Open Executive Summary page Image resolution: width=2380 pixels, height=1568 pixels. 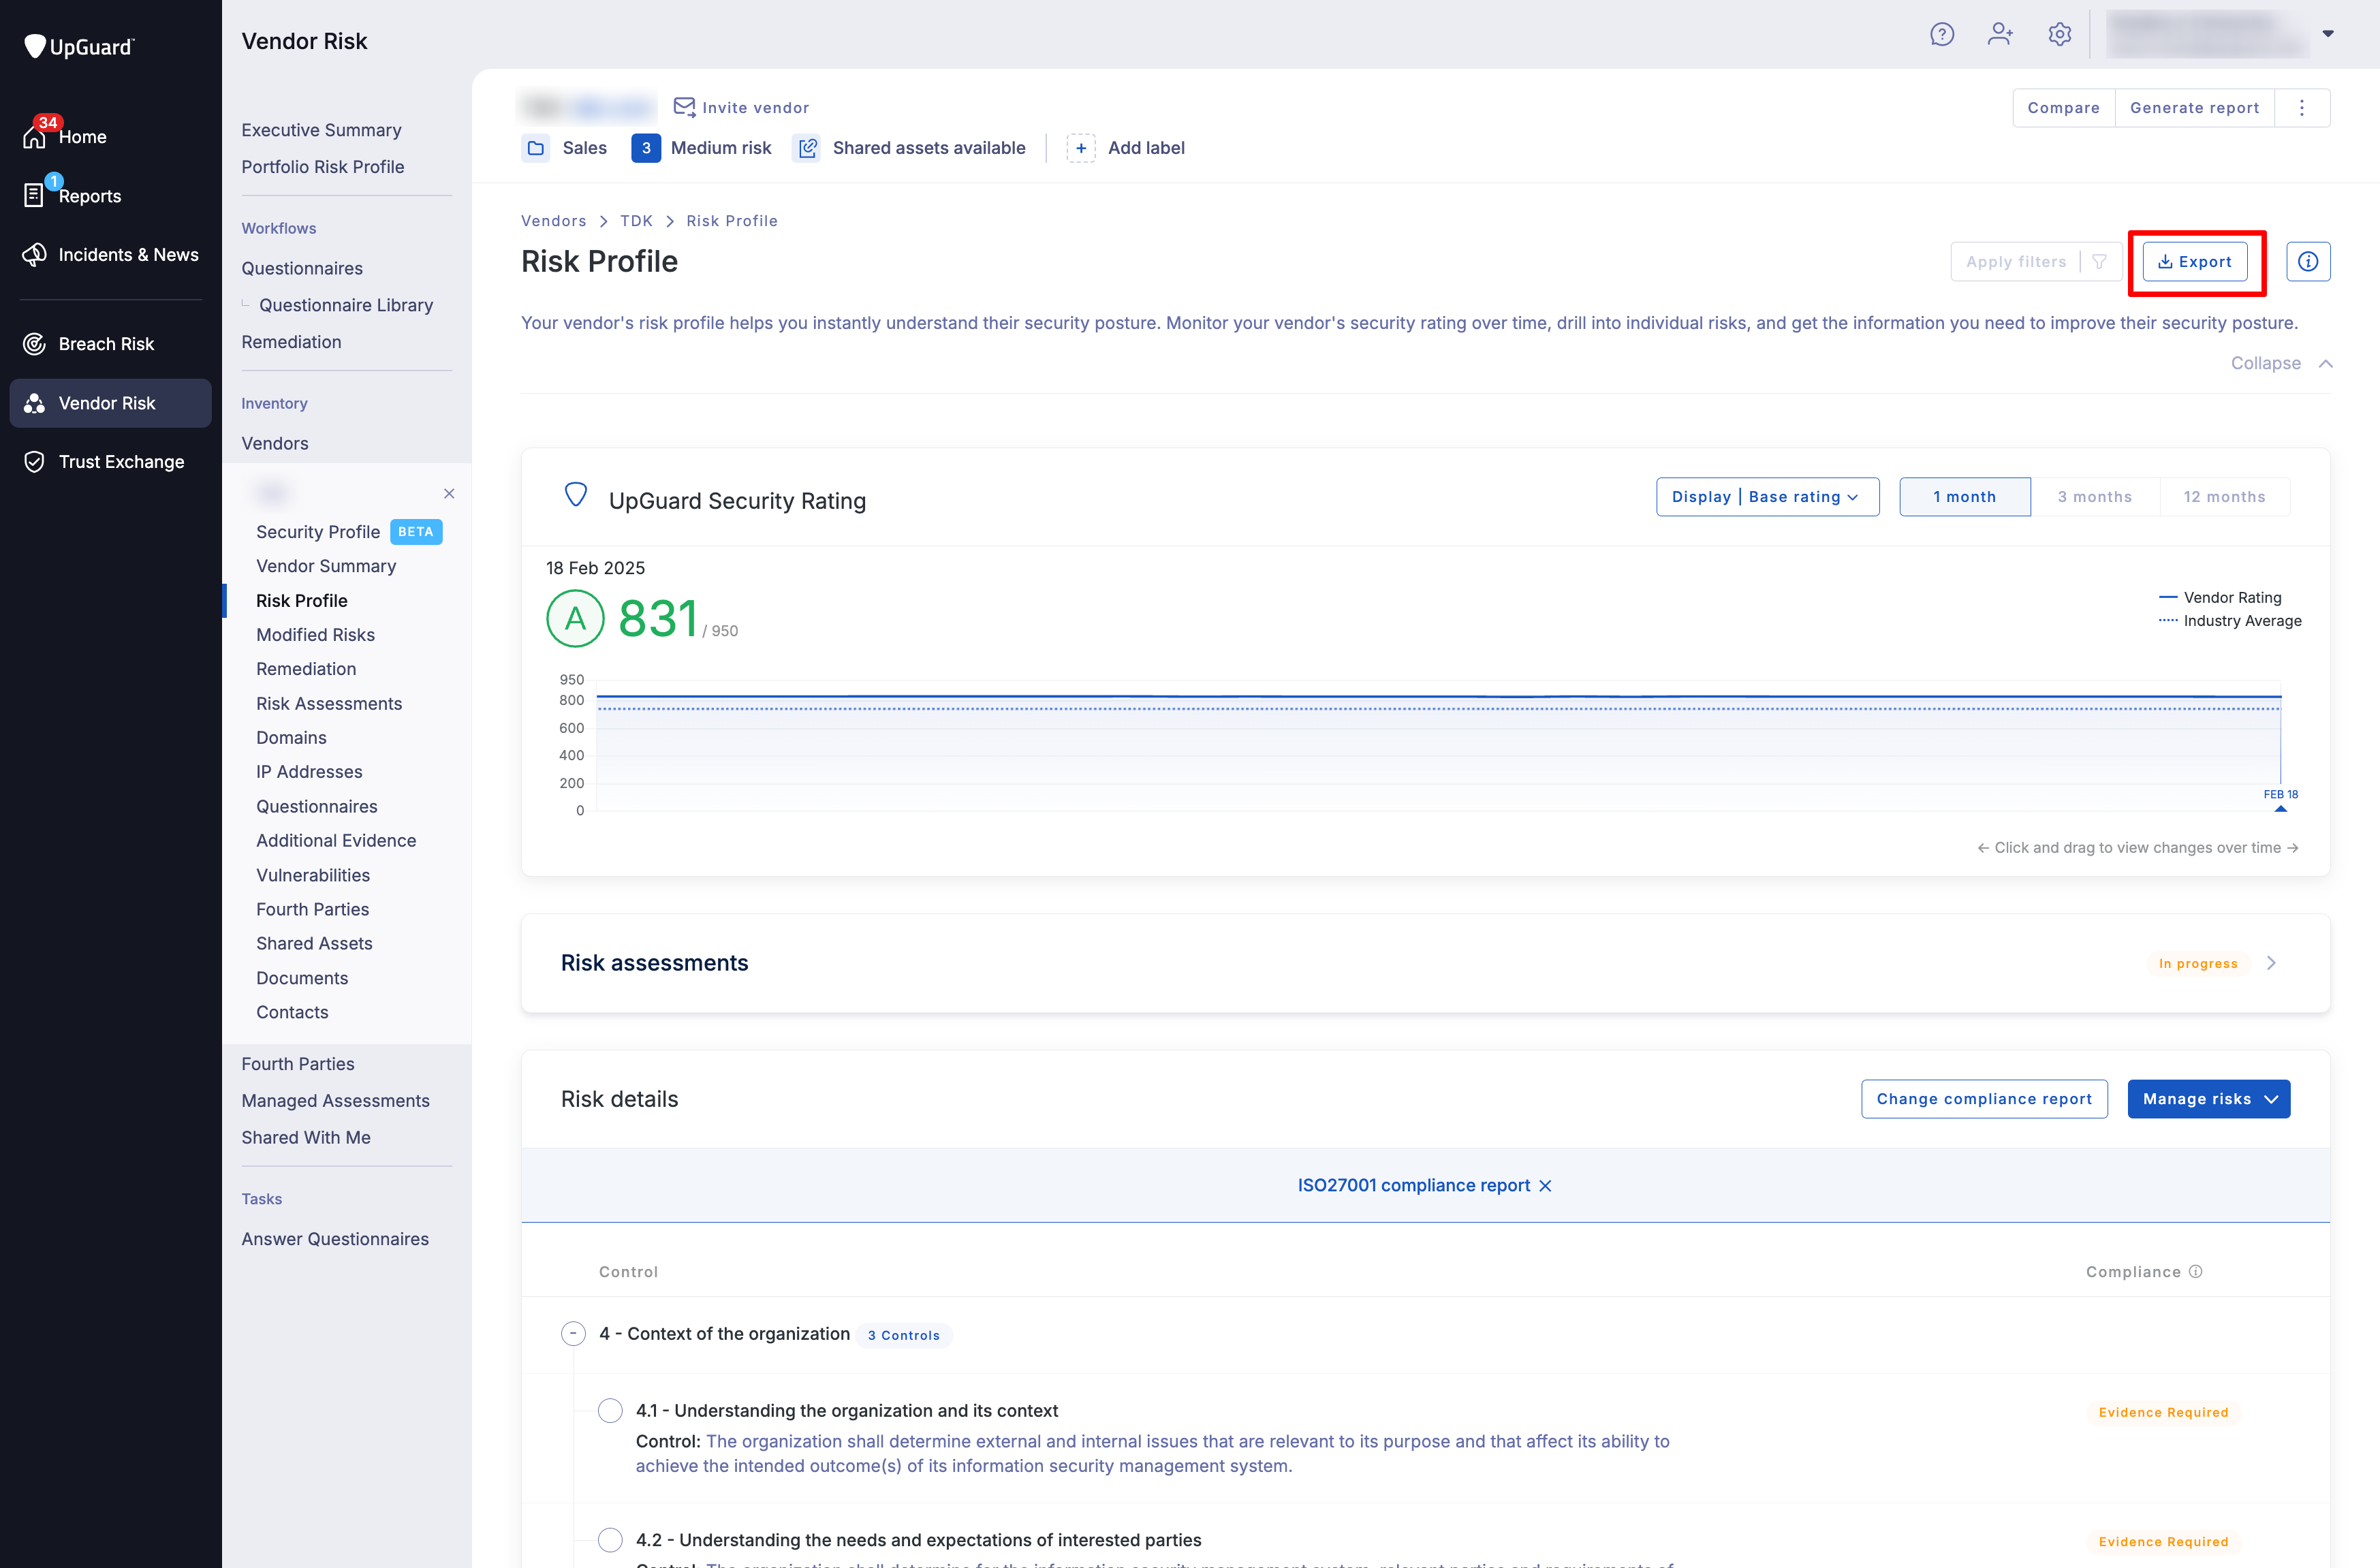click(321, 130)
